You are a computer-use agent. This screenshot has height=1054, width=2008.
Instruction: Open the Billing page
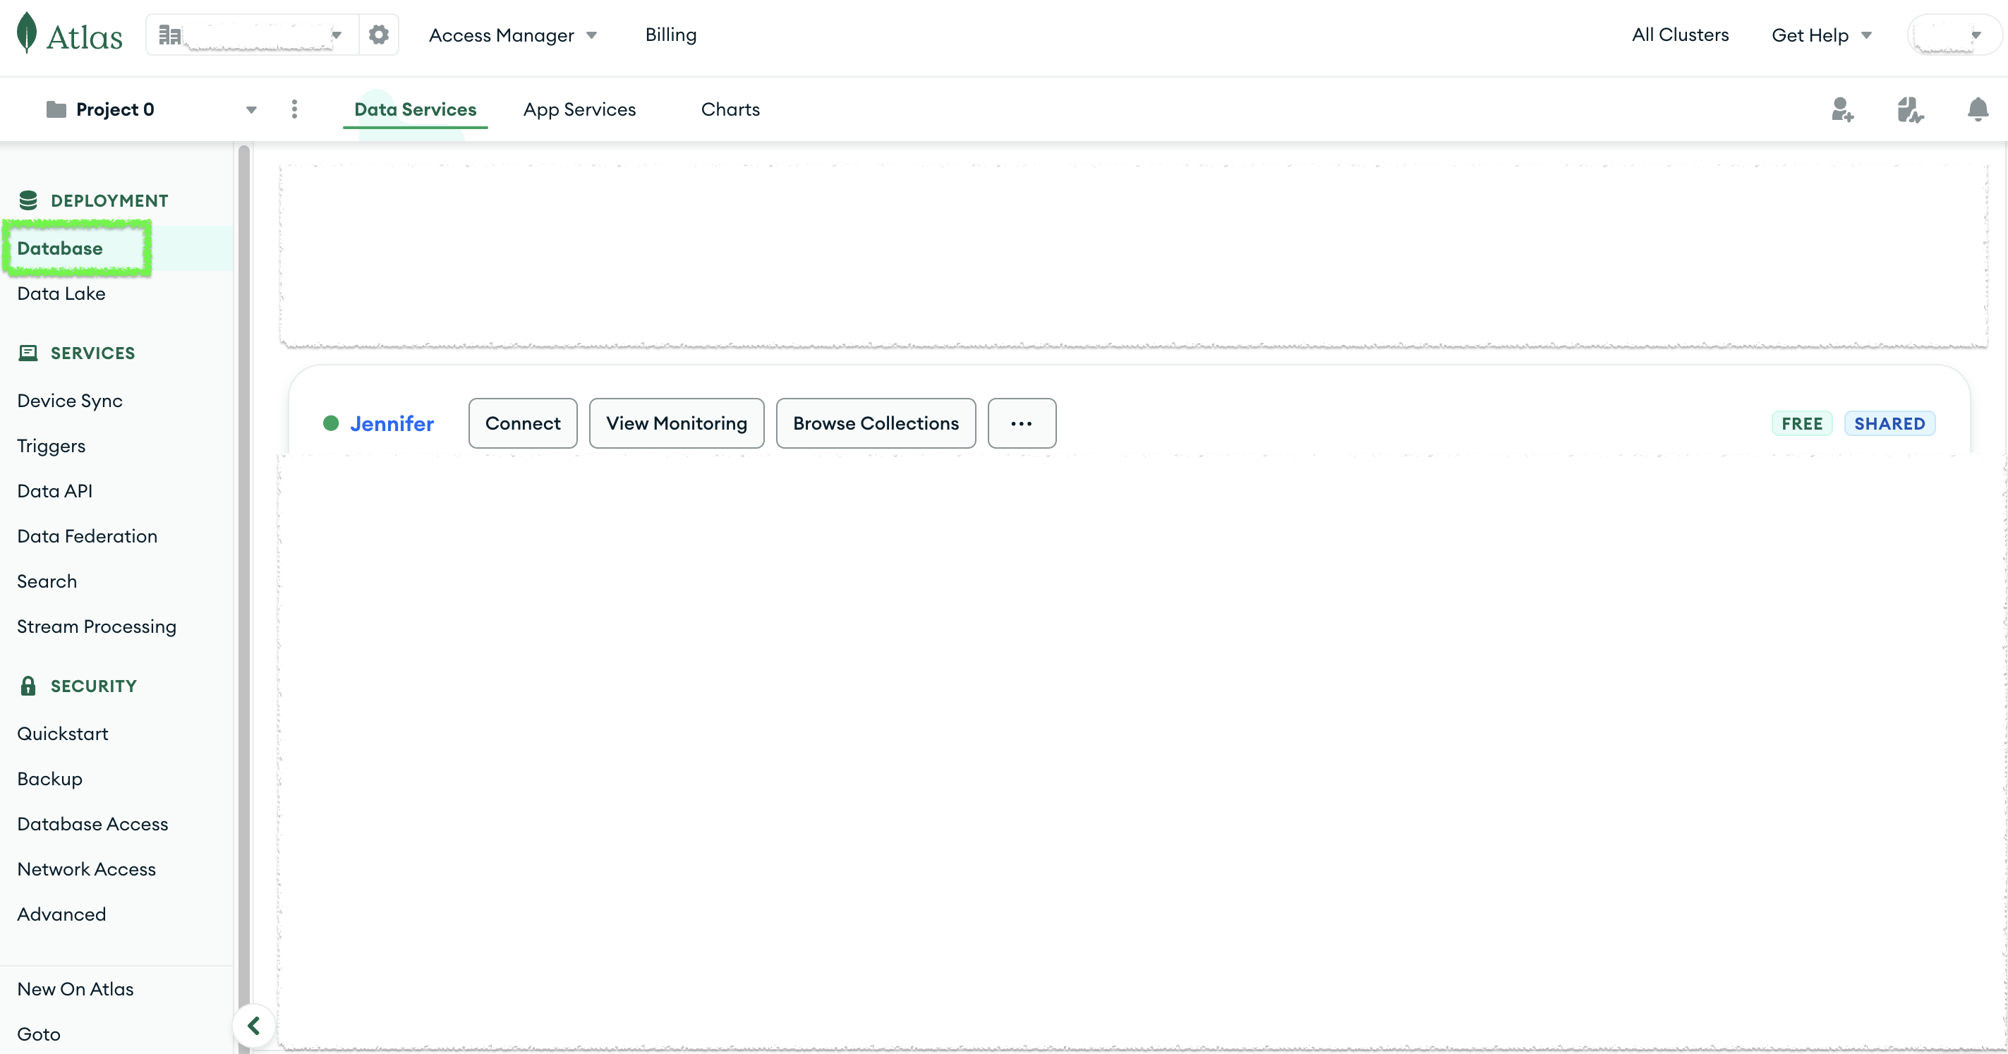tap(670, 35)
